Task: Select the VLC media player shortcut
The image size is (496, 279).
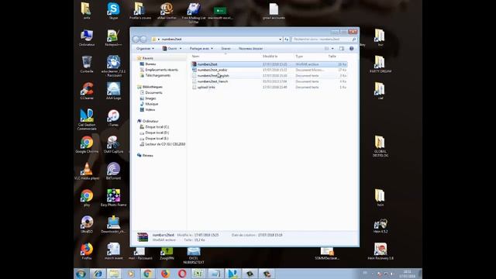Action: (87, 171)
